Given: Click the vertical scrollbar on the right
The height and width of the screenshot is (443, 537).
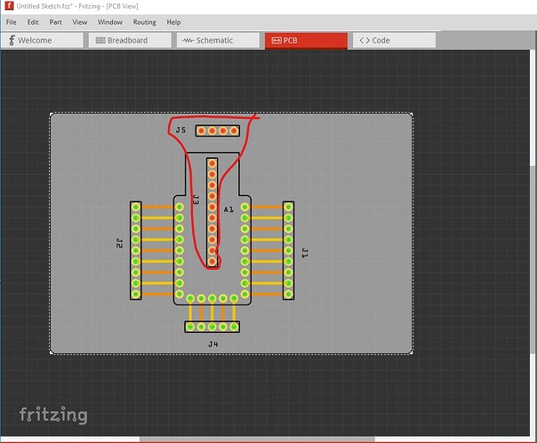Looking at the screenshot, I should 533,260.
